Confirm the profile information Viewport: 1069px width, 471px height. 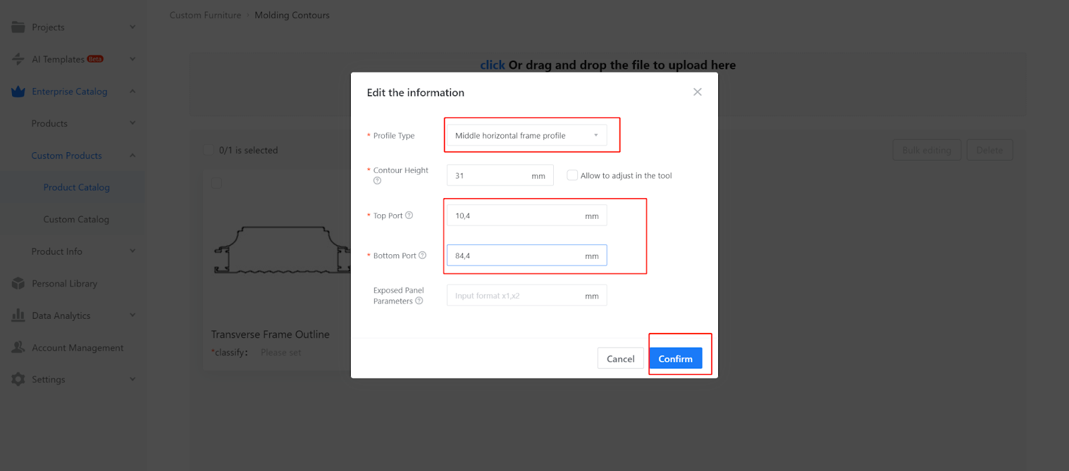pos(675,358)
